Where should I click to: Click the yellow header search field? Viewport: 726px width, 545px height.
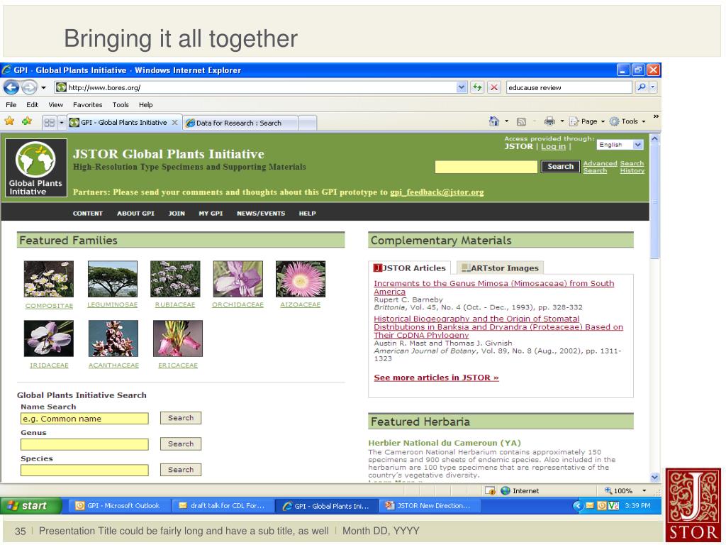click(486, 166)
